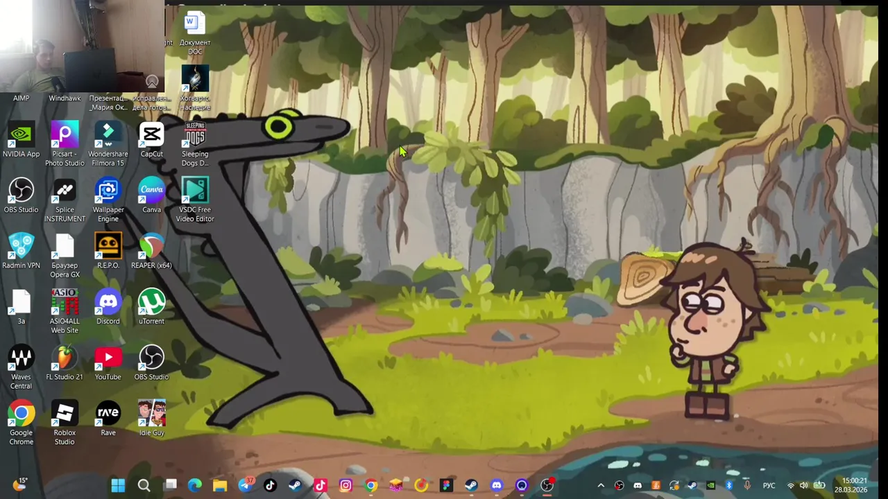Open Roblox Studio
This screenshot has width=888, height=499.
[65, 423]
